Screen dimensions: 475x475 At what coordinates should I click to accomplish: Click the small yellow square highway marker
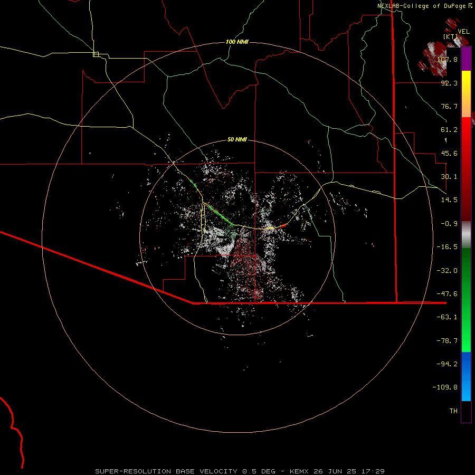(96, 54)
